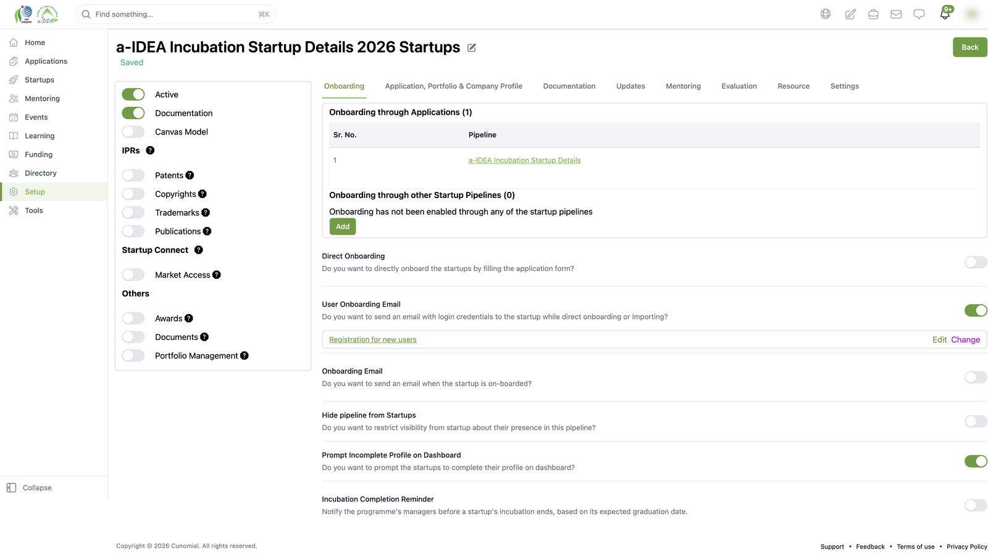988x554 pixels.
Task: Click the green Back button
Action: (x=969, y=48)
